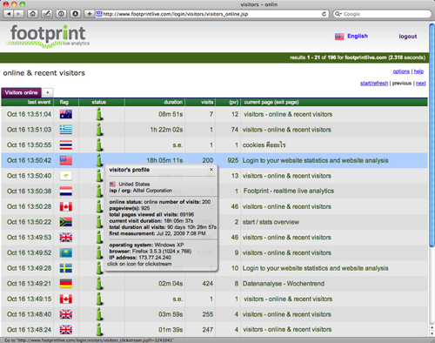The width and height of the screenshot is (435, 343).
Task: Log out using the logout link
Action: pyautogui.click(x=408, y=37)
